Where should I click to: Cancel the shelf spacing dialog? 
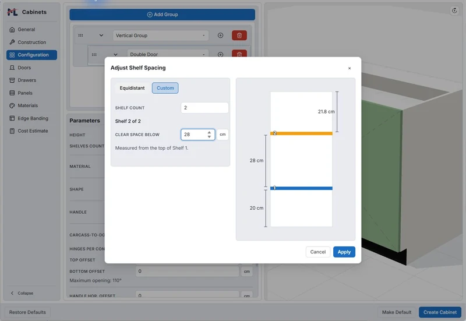click(317, 252)
